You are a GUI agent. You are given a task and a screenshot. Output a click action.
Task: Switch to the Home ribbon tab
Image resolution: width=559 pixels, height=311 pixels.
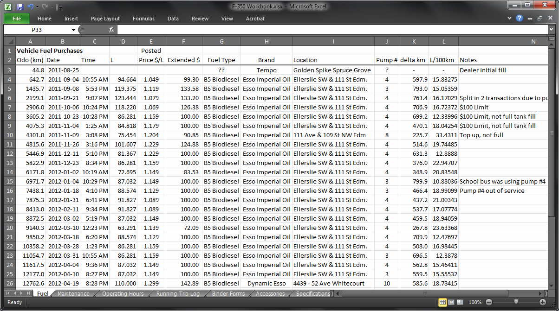click(45, 19)
